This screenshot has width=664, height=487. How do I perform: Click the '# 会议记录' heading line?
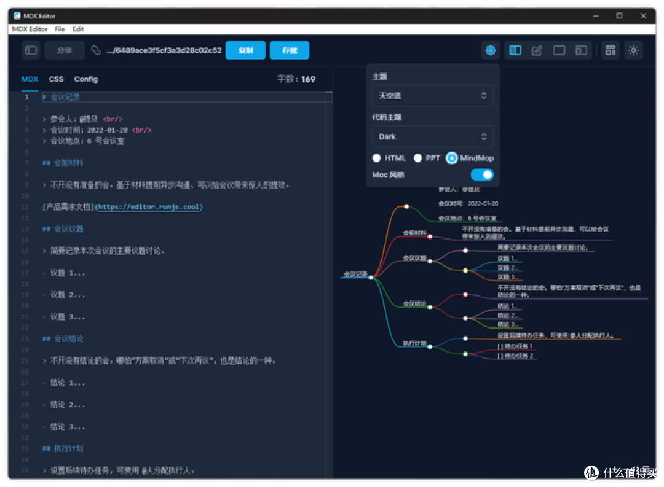61,97
